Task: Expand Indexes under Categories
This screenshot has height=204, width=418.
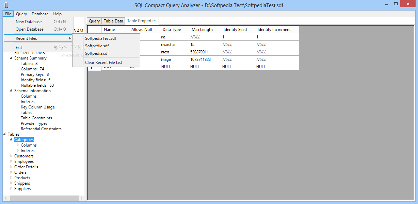Action: click(18, 151)
